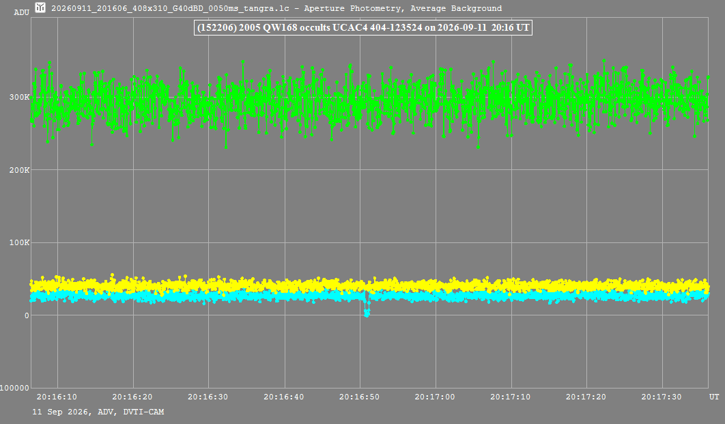This screenshot has height=424, width=725.
Task: Click the "ADU" axis label
Action: pyautogui.click(x=22, y=12)
